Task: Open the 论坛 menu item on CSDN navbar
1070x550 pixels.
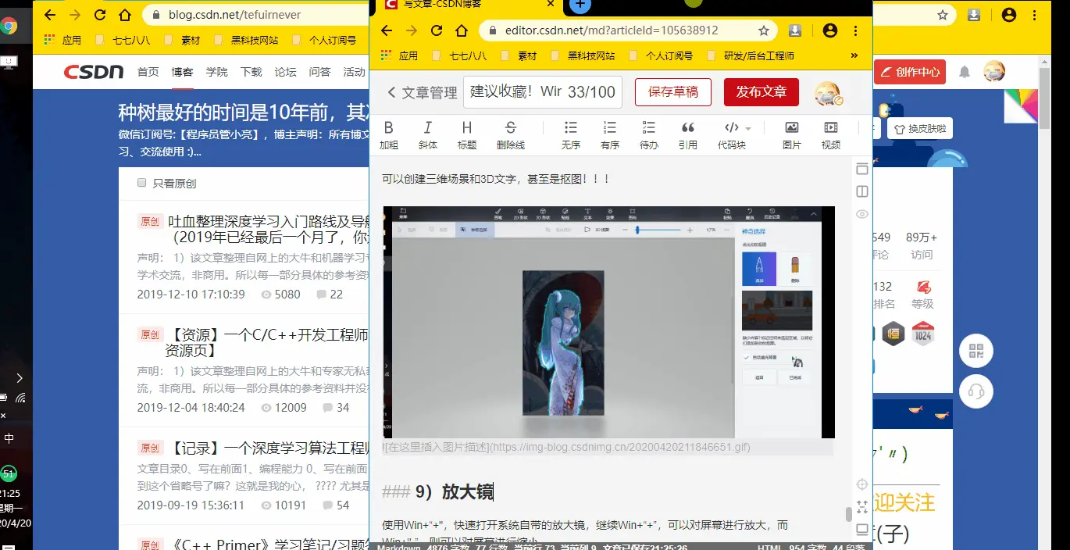Action: (x=285, y=71)
